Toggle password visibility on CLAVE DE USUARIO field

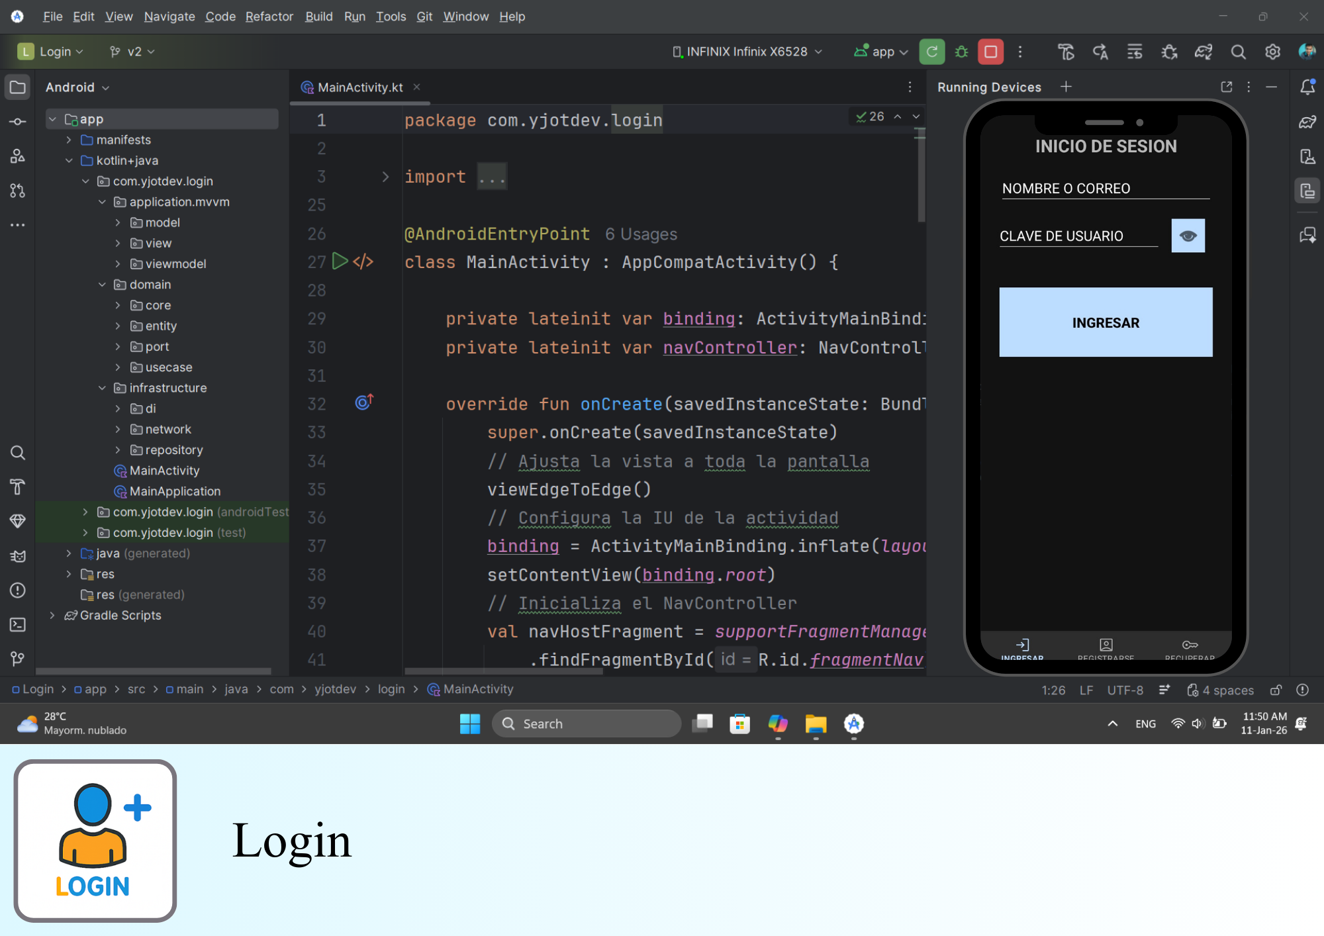click(1188, 235)
